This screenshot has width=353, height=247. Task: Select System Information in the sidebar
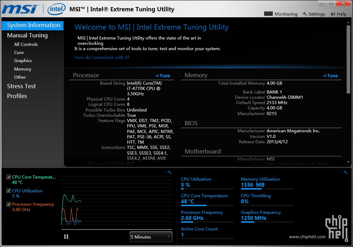tap(32, 25)
